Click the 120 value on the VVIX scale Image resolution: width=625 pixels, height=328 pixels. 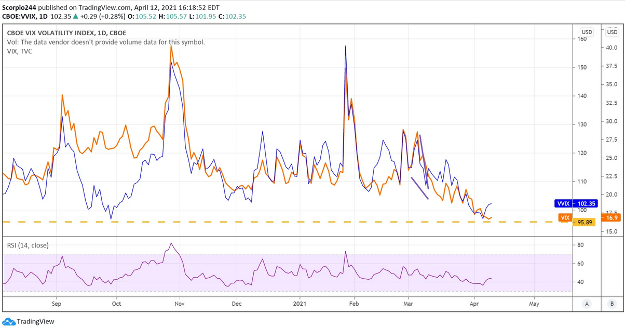point(582,153)
